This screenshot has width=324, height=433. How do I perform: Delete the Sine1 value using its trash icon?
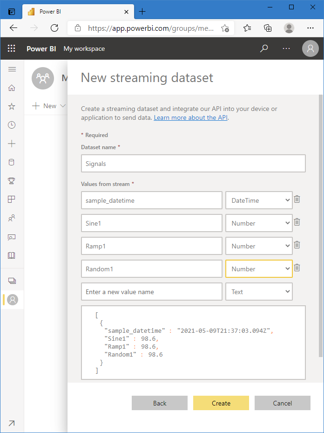(x=297, y=222)
